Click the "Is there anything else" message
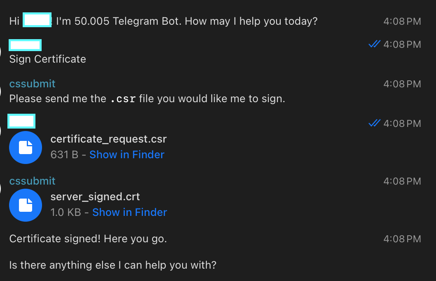This screenshot has width=436, height=281. pyautogui.click(x=113, y=265)
